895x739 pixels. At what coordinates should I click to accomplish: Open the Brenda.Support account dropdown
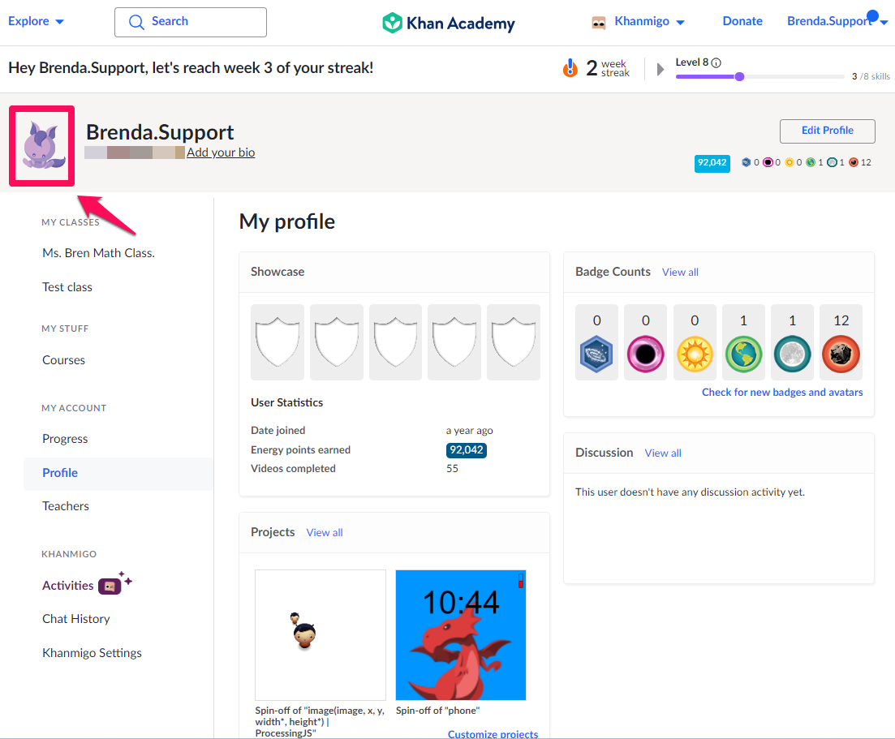[x=837, y=22]
